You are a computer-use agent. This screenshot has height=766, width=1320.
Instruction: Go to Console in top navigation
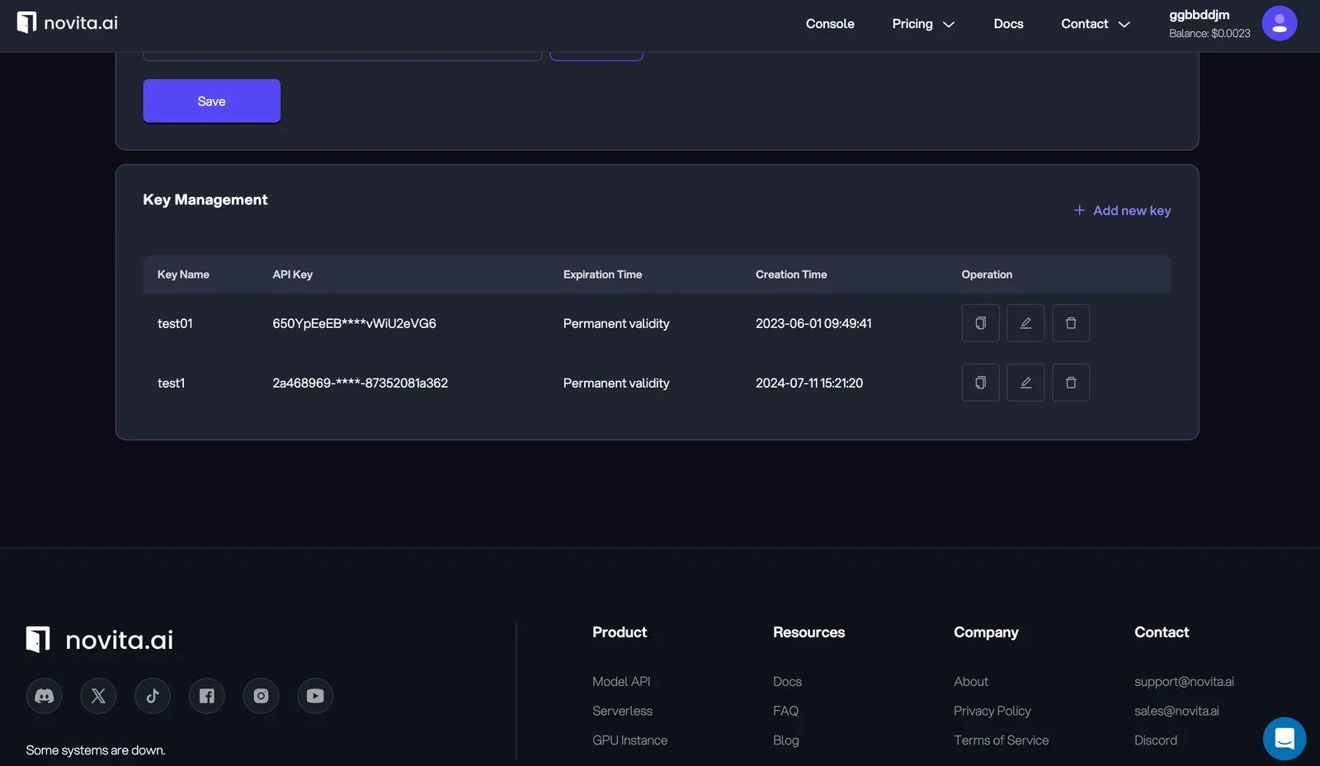tap(830, 24)
